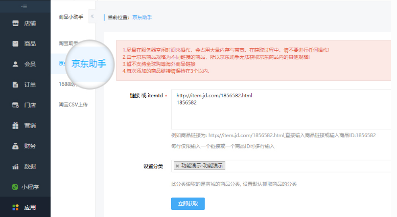Viewport: 397px width, 217px height.
Task: Go to the 数据 menu label
Action: tap(30, 166)
